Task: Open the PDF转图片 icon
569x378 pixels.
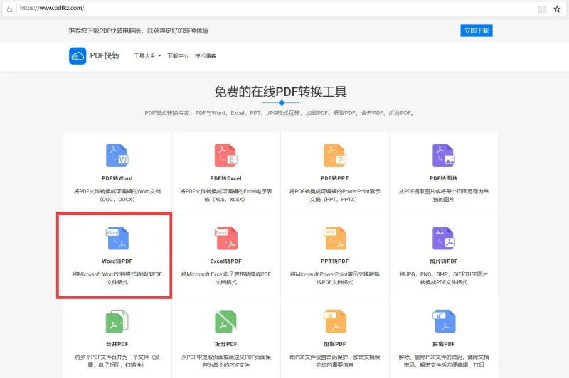Action: point(443,155)
